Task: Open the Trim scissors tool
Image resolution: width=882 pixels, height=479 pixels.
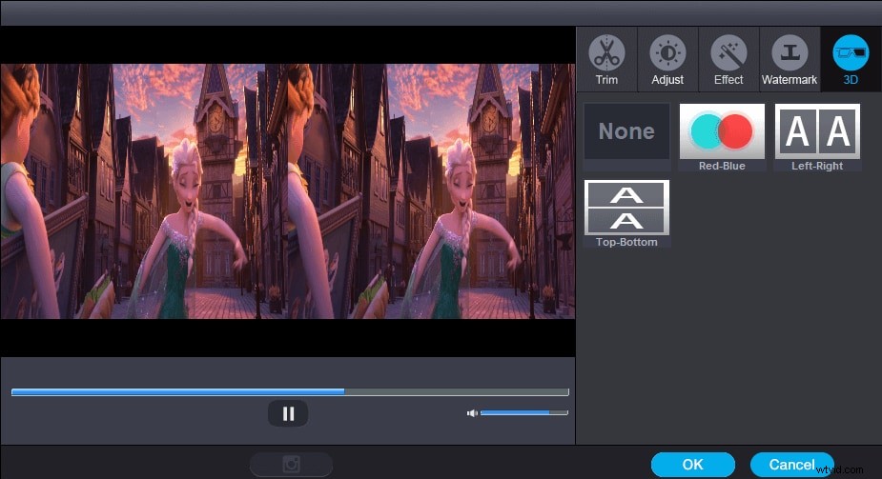Action: point(607,60)
